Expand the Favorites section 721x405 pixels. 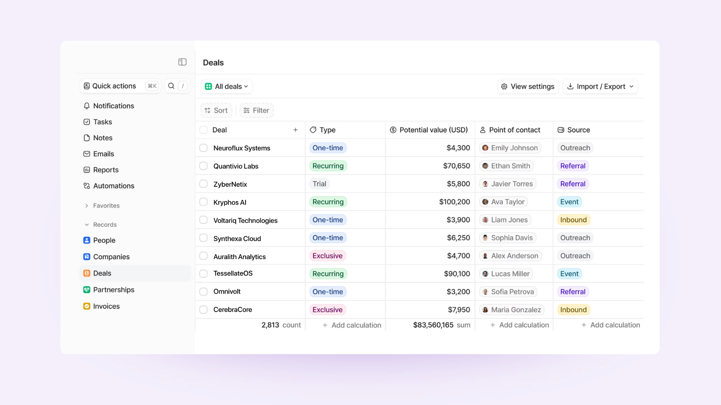click(x=87, y=205)
